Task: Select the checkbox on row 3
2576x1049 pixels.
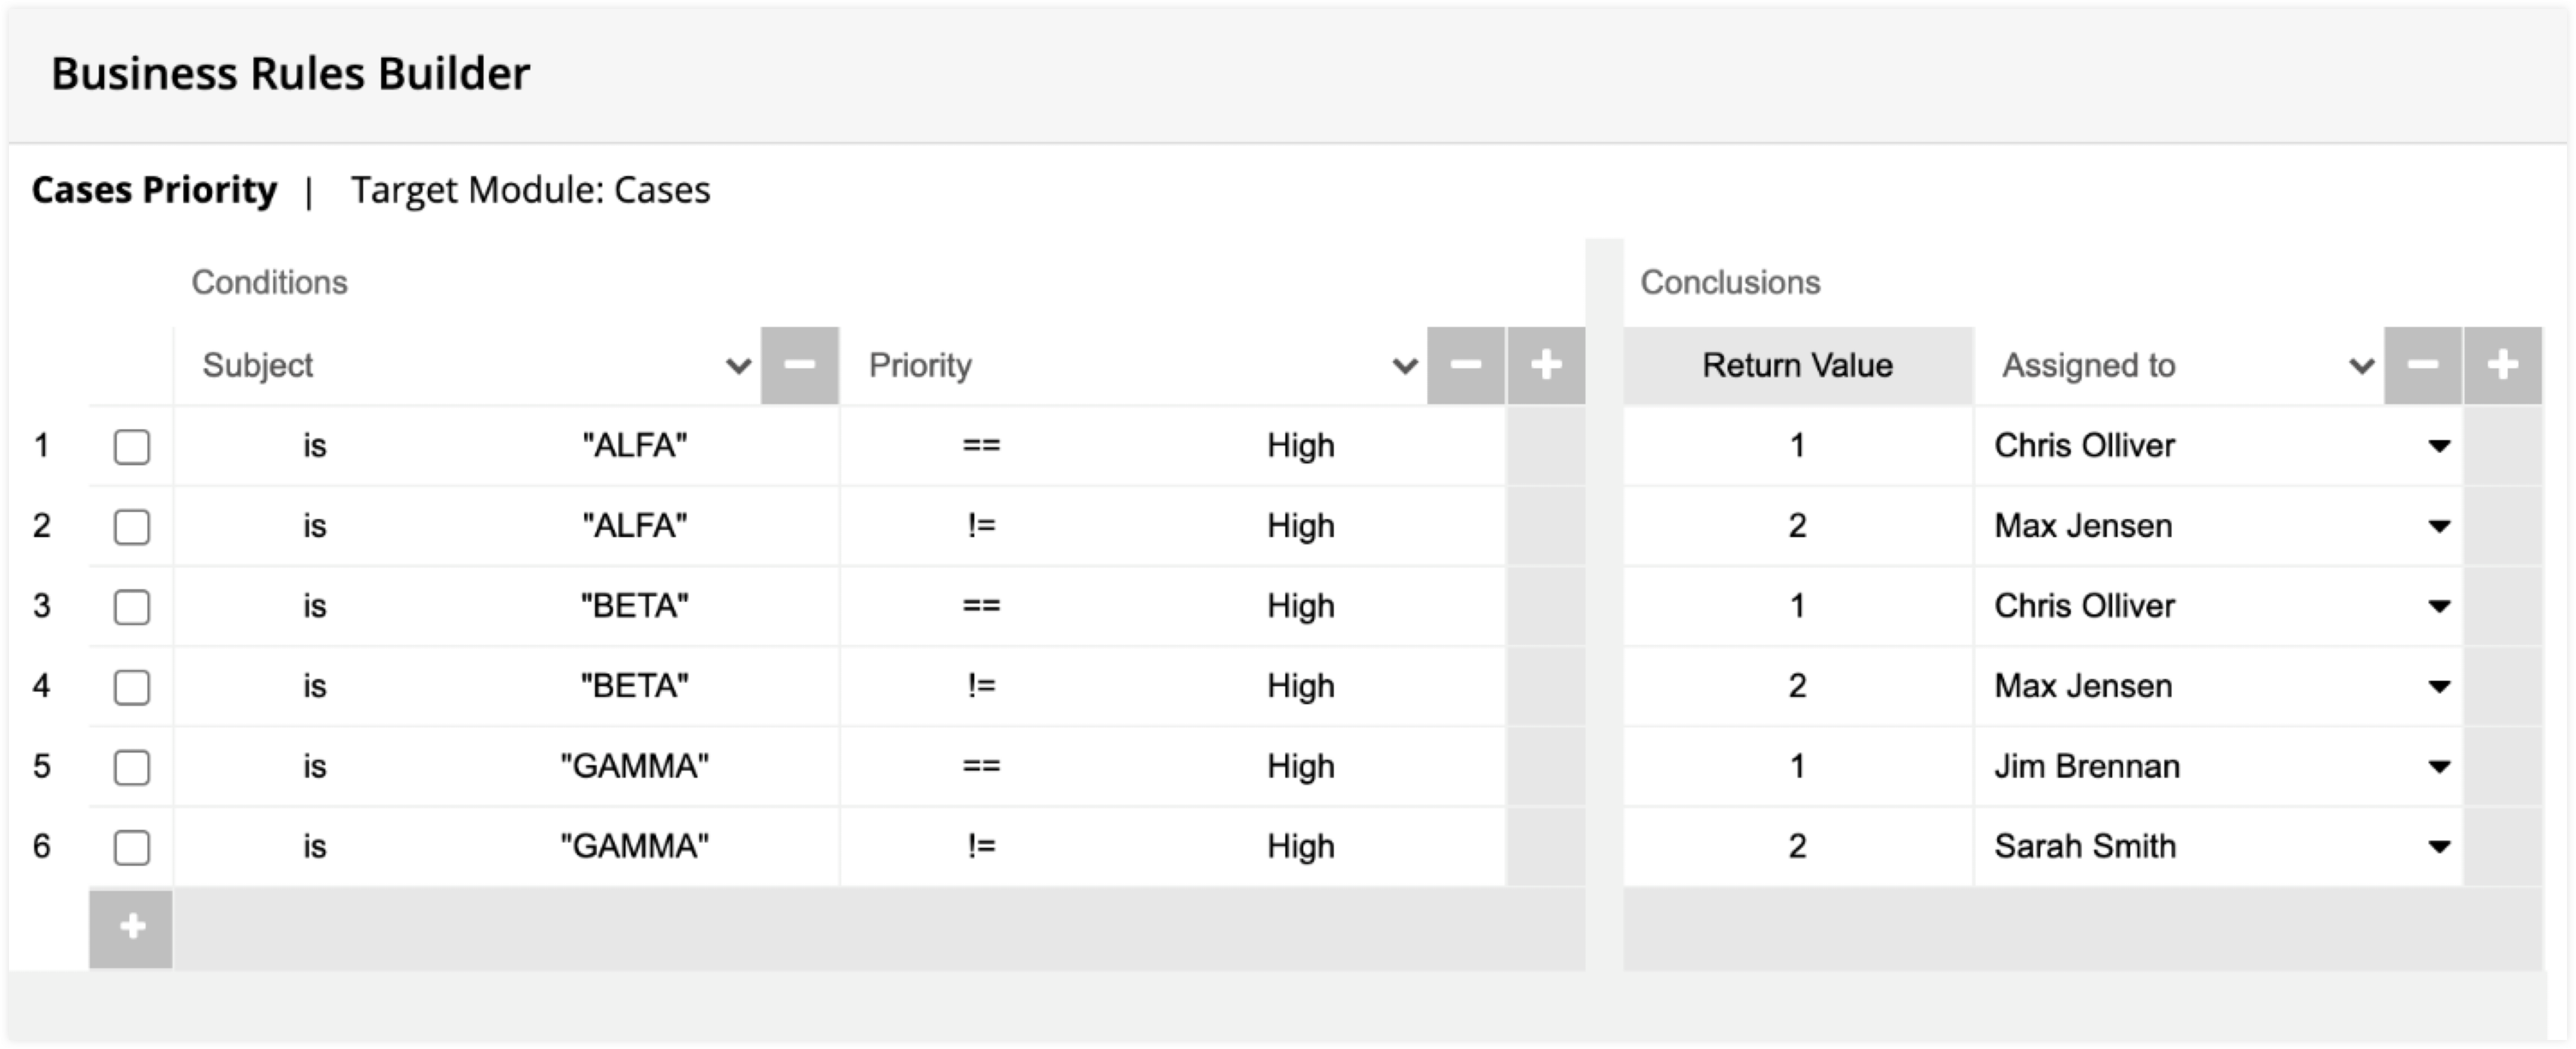Action: click(x=132, y=607)
